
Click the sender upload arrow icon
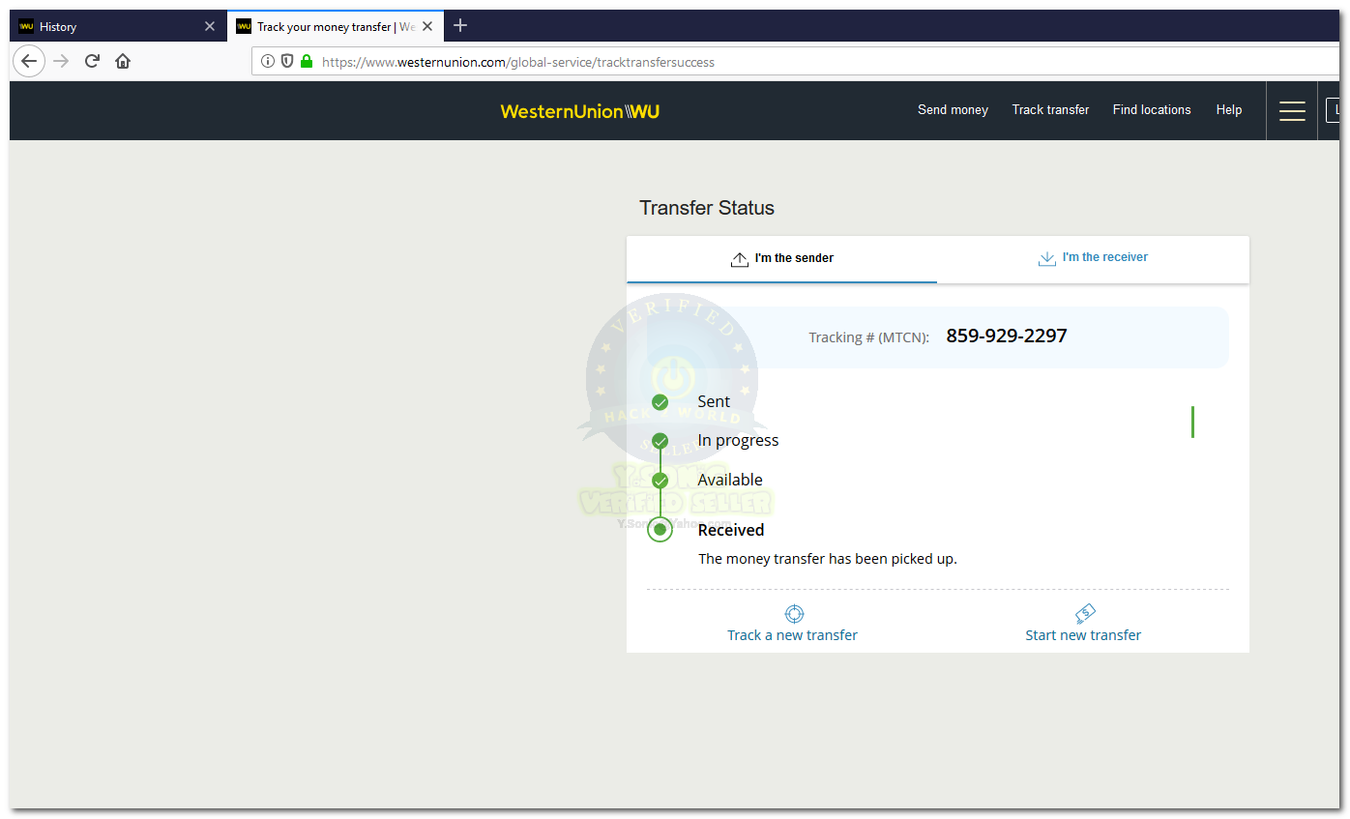[x=740, y=259]
